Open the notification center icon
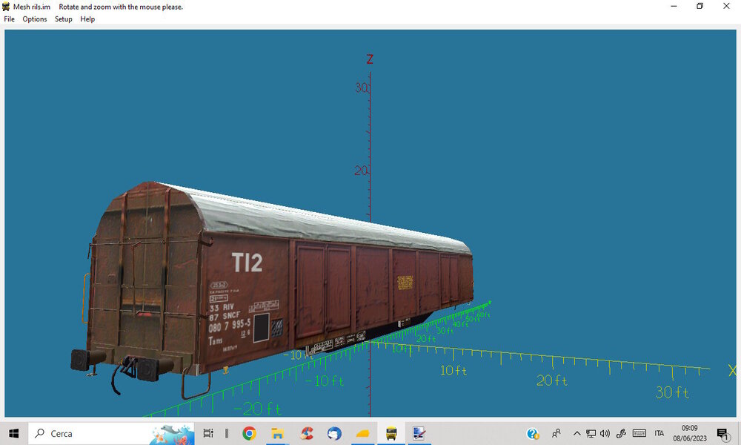741x445 pixels. click(722, 433)
